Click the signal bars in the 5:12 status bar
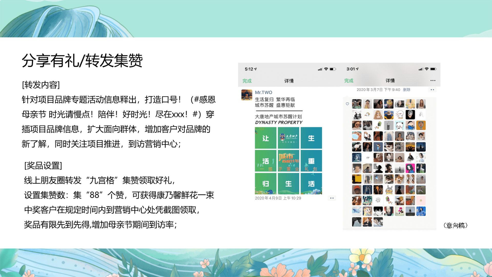Image resolution: width=492 pixels, height=277 pixels. (320, 69)
